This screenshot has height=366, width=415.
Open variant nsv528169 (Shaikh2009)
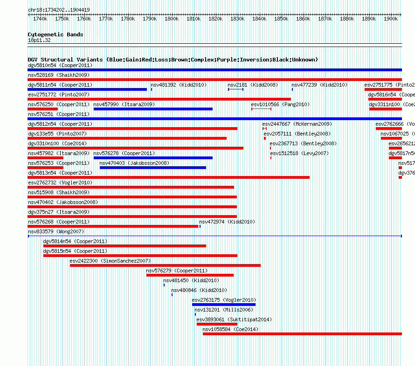coord(214,80)
